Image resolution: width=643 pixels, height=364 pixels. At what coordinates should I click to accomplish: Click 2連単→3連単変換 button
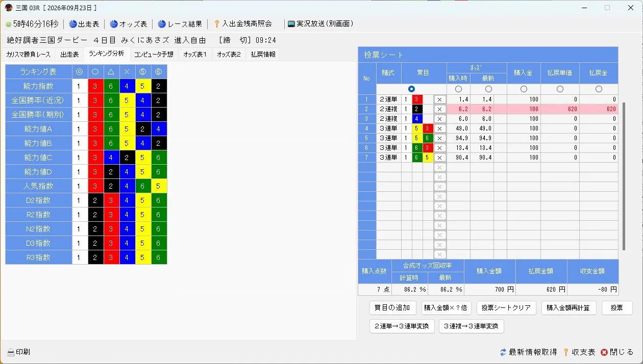[402, 326]
